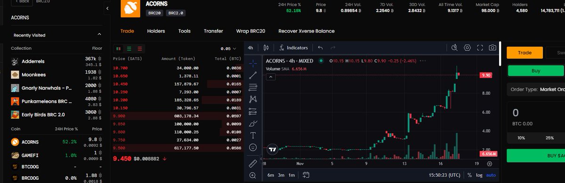Open the Adderrels collection

point(56,61)
